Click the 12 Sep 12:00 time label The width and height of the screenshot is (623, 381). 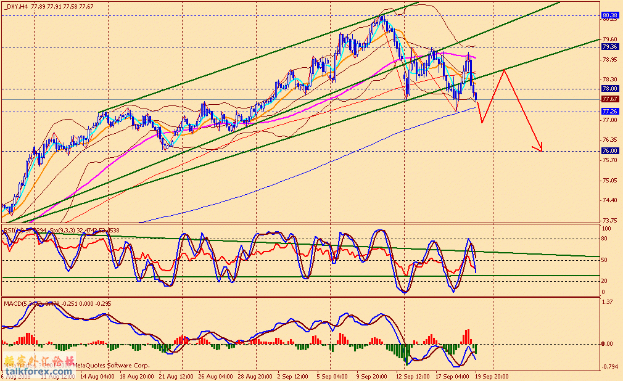tap(413, 376)
